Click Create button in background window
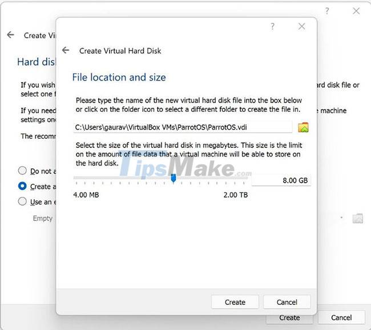 click(289, 319)
